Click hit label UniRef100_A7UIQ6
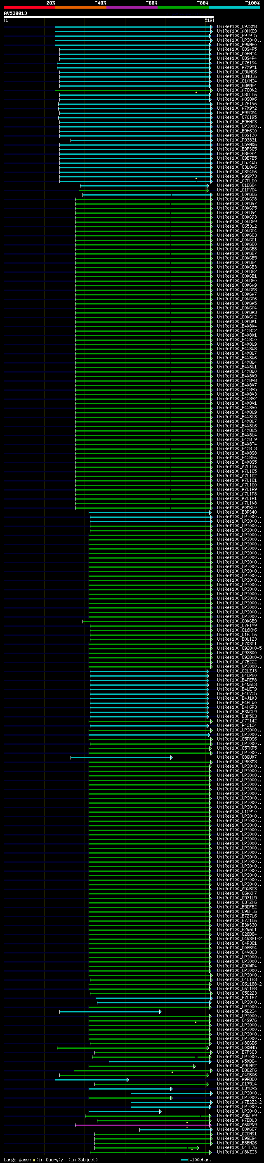 pyautogui.click(x=237, y=467)
